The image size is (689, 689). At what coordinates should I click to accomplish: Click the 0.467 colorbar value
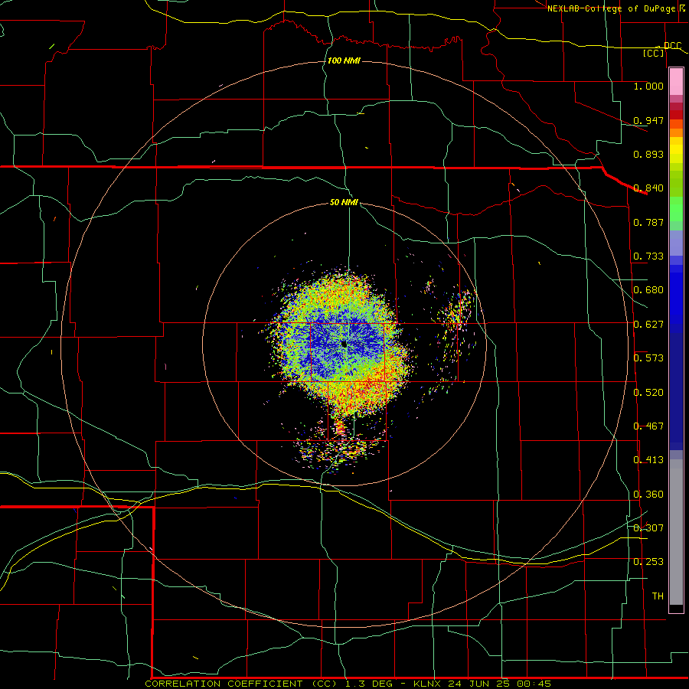[648, 426]
